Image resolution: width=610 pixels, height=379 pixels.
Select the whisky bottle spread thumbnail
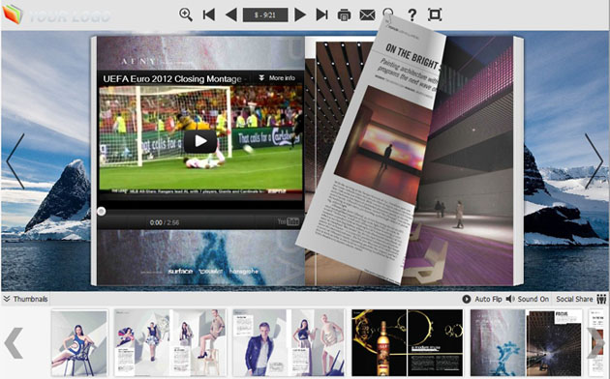(408, 343)
